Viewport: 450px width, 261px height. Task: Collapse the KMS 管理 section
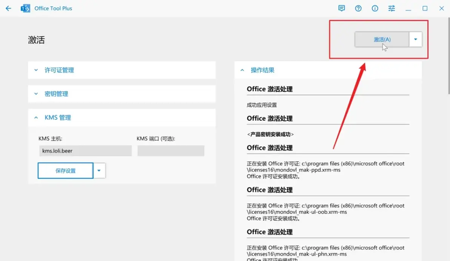[x=122, y=118]
